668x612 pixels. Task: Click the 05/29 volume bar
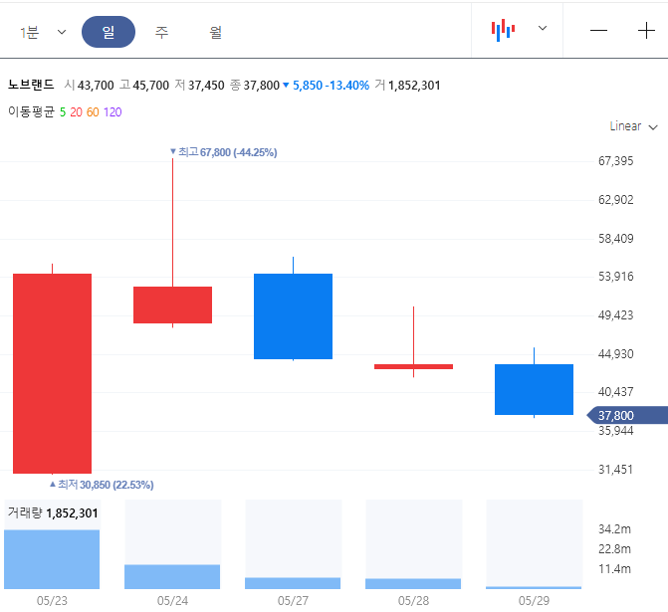point(534,588)
